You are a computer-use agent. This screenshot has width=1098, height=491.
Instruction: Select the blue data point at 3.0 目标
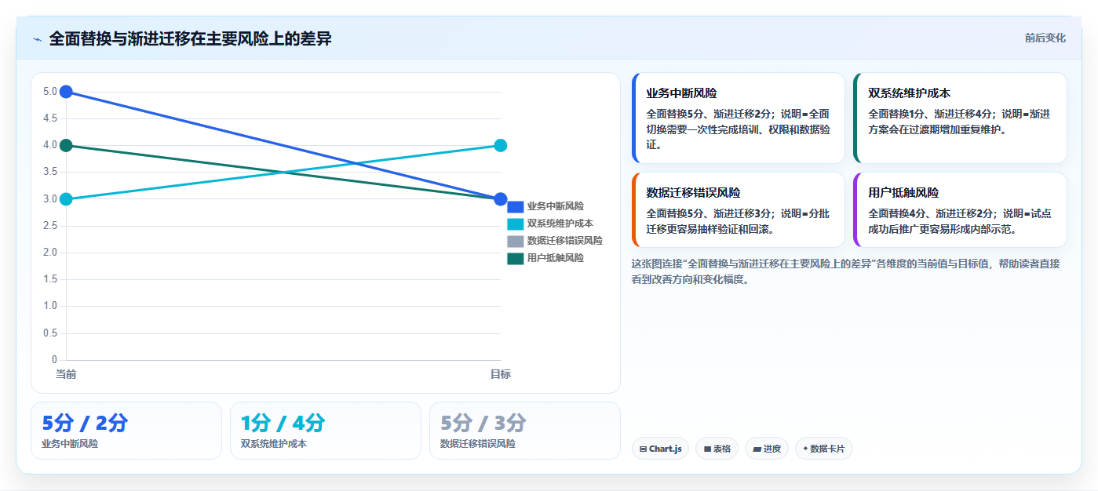(x=501, y=199)
